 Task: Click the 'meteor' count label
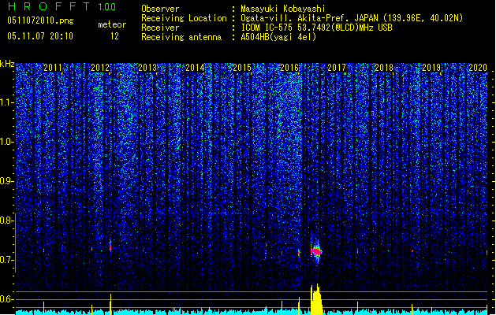(112, 24)
